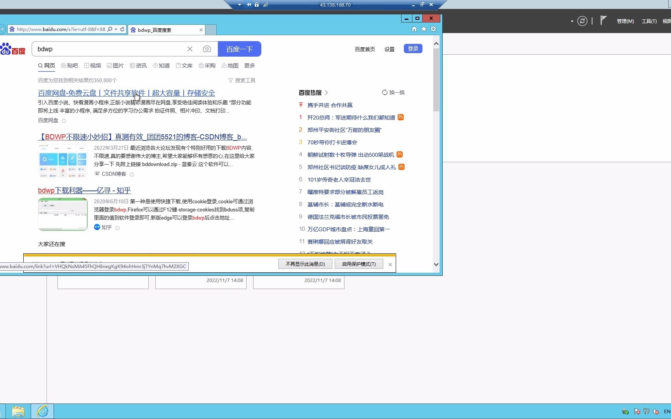Open hot search 歼20总师 item

pyautogui.click(x=351, y=118)
